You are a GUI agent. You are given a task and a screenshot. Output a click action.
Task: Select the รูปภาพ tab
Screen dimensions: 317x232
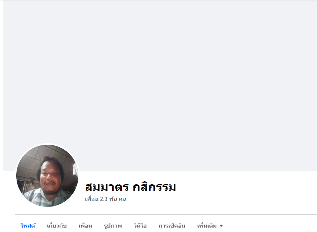pyautogui.click(x=113, y=226)
